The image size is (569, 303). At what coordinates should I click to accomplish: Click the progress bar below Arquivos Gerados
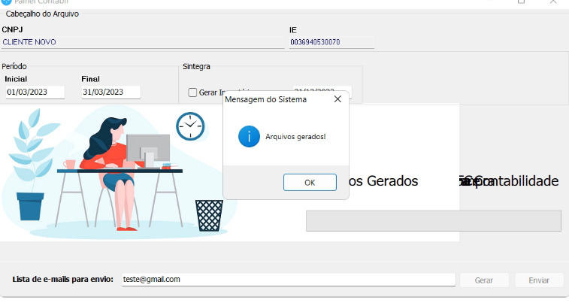tap(433, 221)
